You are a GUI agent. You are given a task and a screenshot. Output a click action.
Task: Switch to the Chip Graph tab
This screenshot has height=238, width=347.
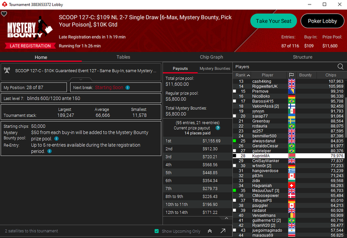(211, 57)
